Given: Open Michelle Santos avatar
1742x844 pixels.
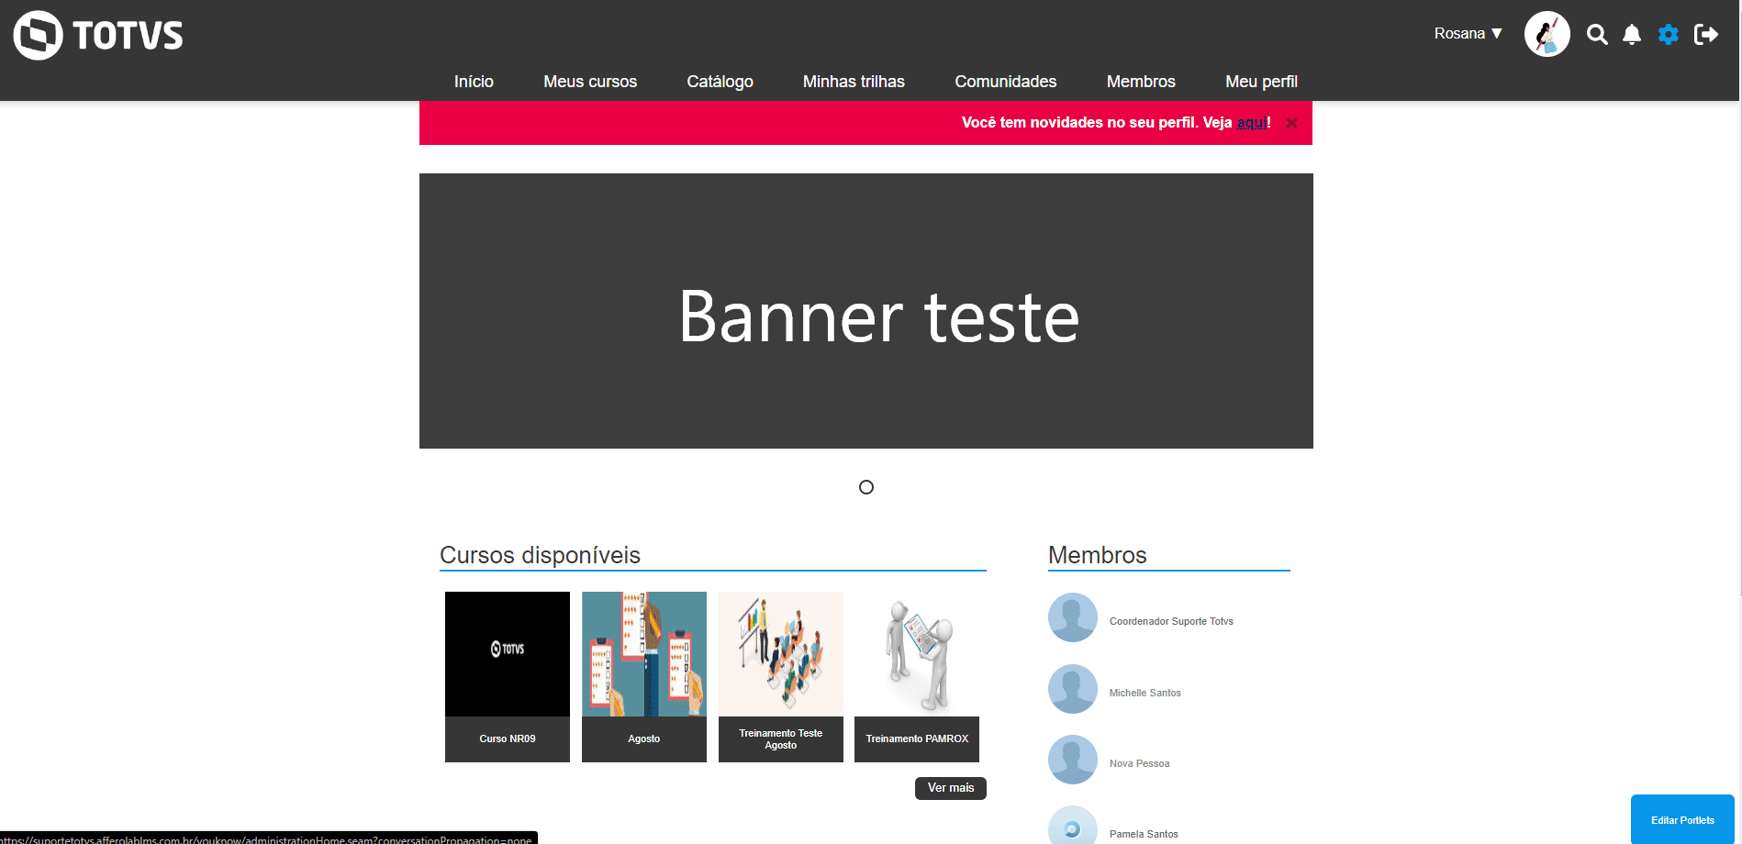Looking at the screenshot, I should click(1073, 689).
